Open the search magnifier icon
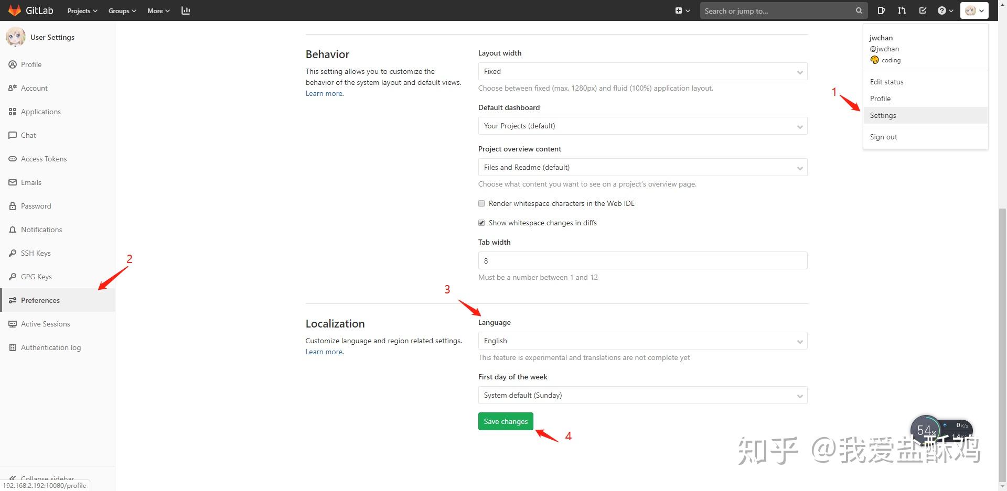Screen dimensions: 1007x491 (x=858, y=10)
